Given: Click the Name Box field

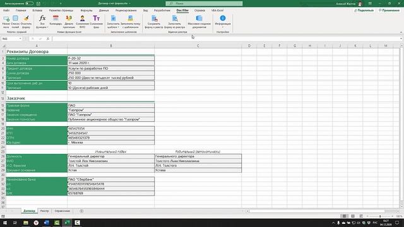Looking at the screenshot, I should click(10, 38).
